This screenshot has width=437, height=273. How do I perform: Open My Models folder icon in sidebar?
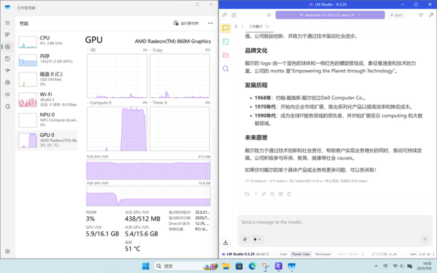coord(226,56)
